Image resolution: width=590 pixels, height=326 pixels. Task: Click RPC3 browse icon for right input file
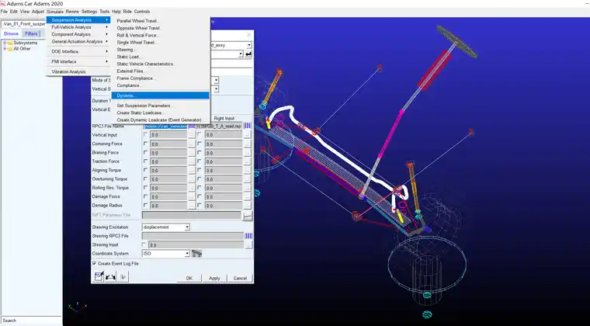247,126
